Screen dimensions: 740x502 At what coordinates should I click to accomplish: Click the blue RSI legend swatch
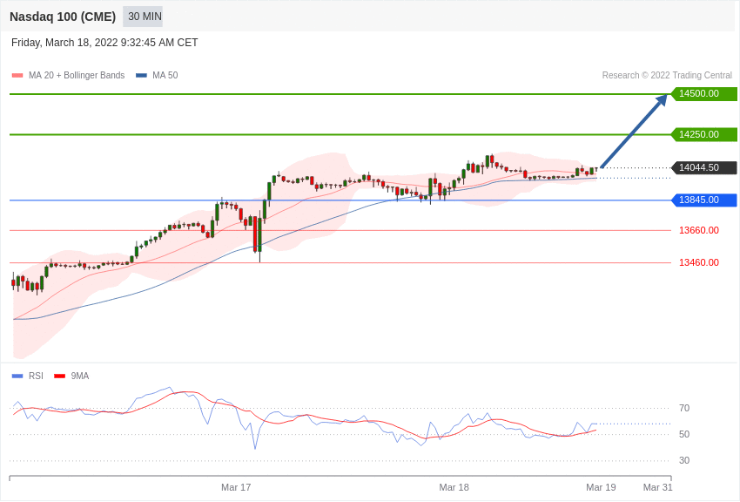click(17, 376)
